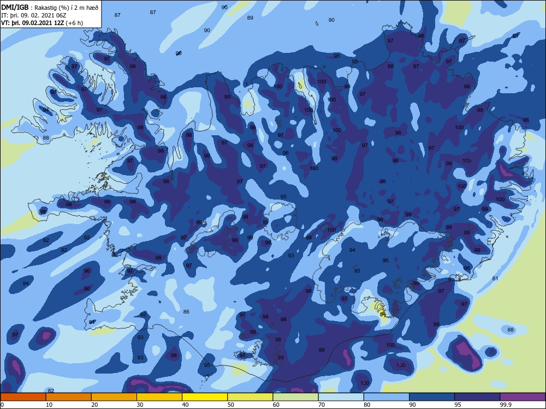
Task: Click the purple legend swatch above 99.9
Action: (523, 397)
